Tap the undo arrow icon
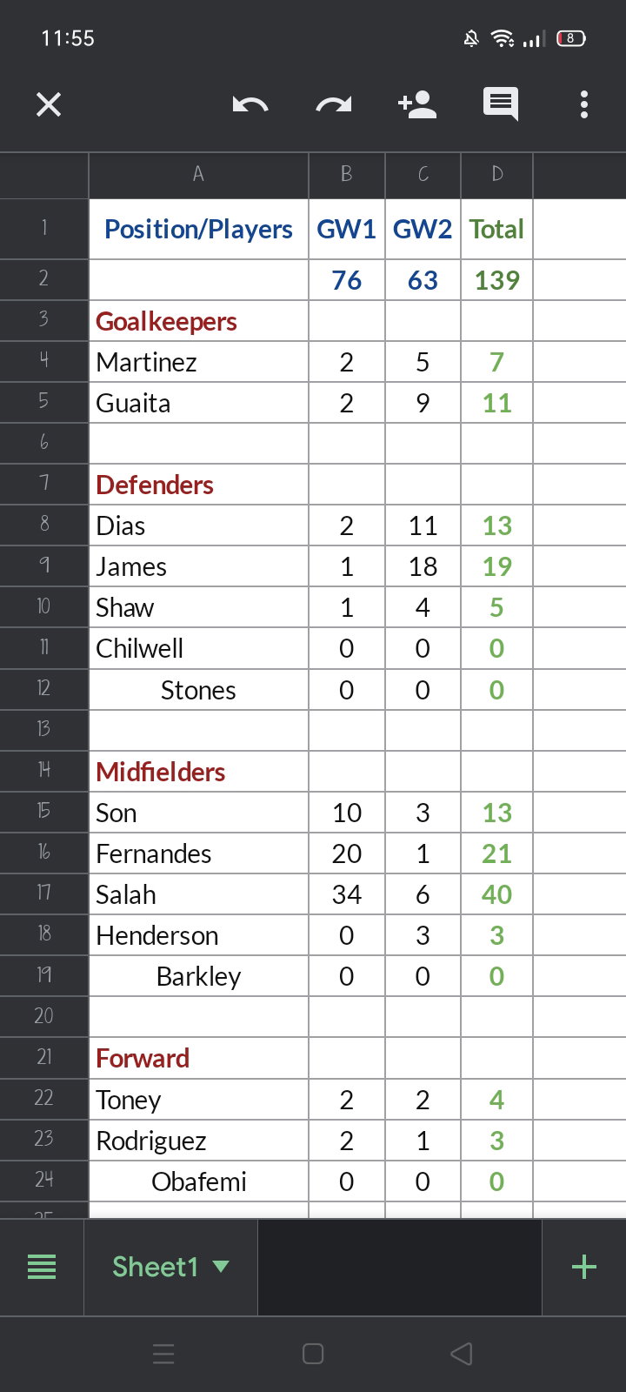The width and height of the screenshot is (626, 1392). (250, 105)
